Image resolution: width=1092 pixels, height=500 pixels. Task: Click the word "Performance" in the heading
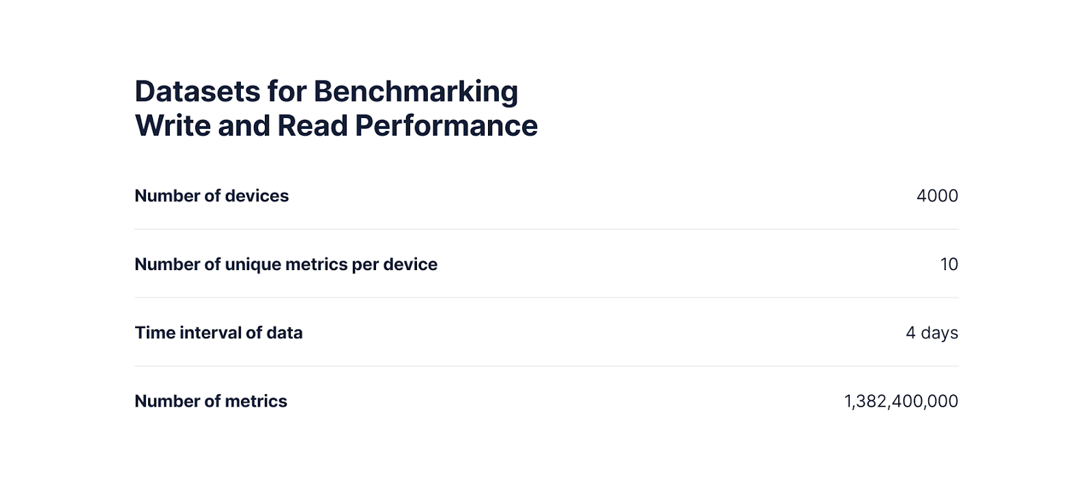click(446, 126)
